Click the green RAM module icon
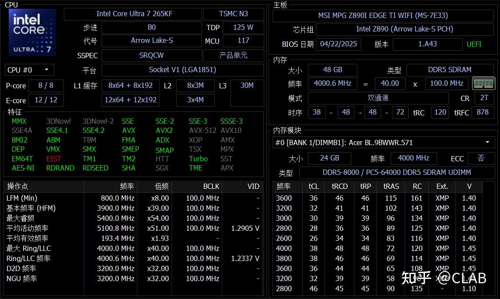Screen dimensions: 500x299 pyautogui.click(x=483, y=83)
